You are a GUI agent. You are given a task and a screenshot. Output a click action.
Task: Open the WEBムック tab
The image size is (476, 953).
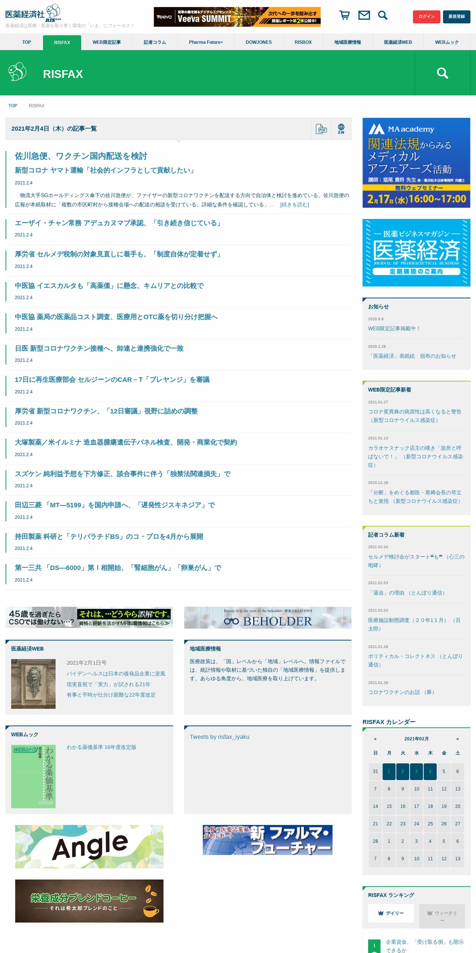pyautogui.click(x=447, y=42)
